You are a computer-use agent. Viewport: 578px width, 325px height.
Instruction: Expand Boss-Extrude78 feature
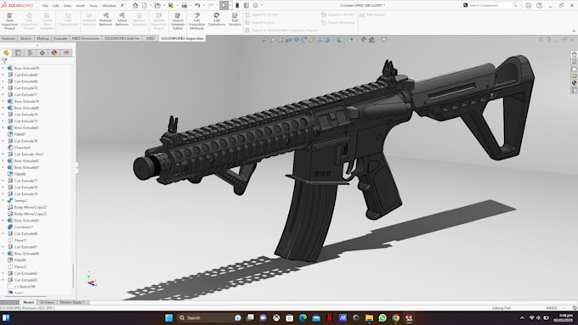tap(3, 68)
